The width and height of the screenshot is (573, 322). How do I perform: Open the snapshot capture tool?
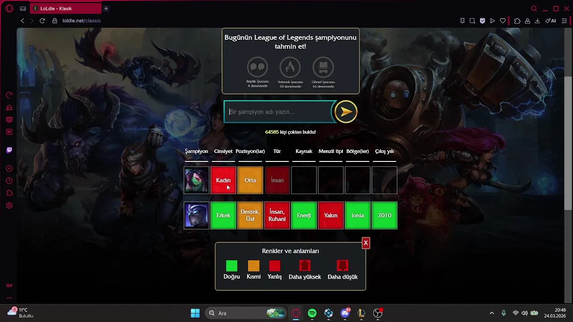[x=472, y=21]
